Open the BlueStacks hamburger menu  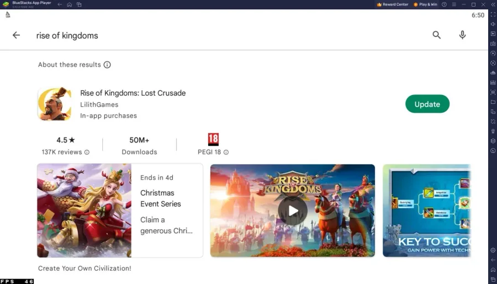[454, 4]
